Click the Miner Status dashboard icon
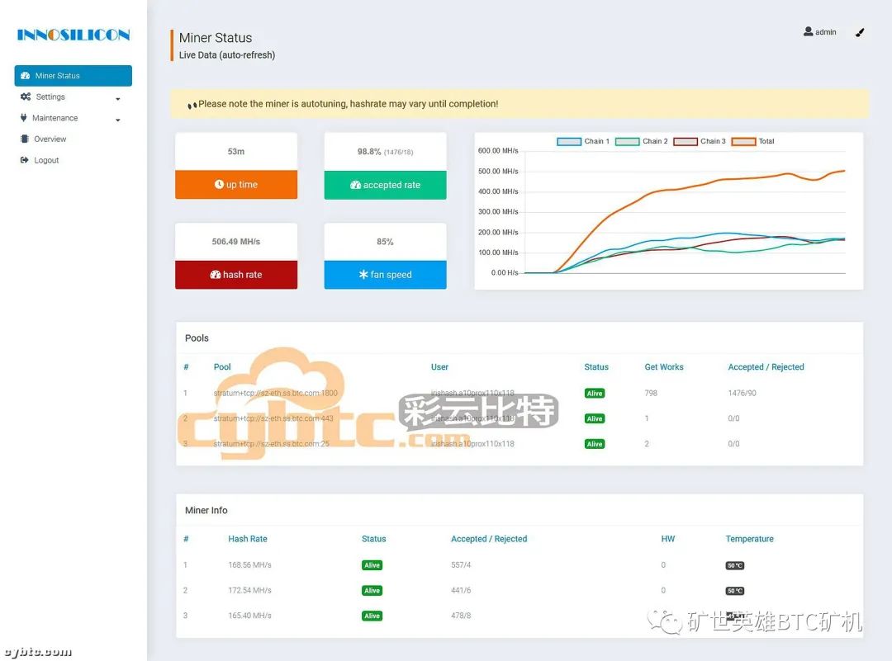 [x=26, y=76]
